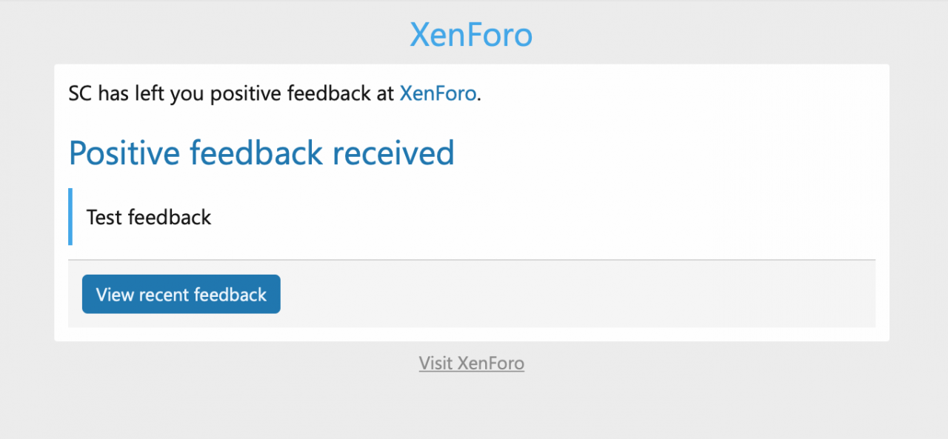Viewport: 948px width, 439px height.
Task: Click the word "recent" on the blue button
Action: (x=164, y=295)
